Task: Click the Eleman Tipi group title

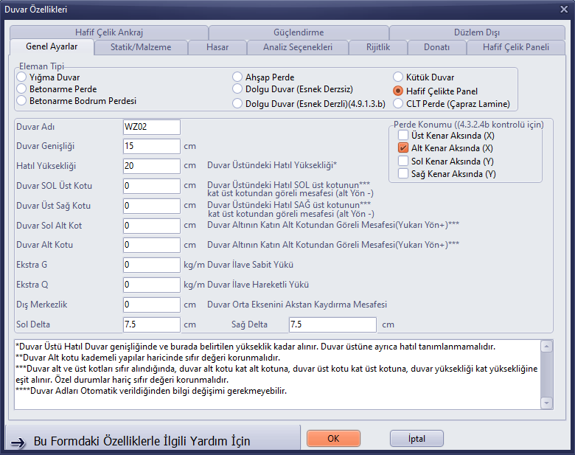Action: (41, 66)
